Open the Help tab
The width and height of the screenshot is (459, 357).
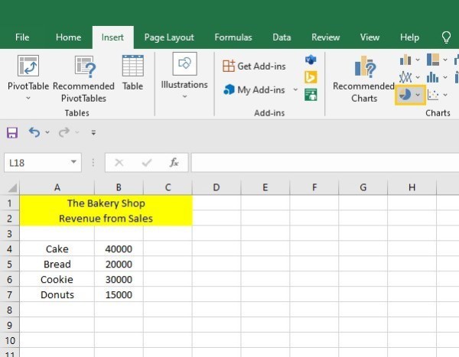coord(409,37)
